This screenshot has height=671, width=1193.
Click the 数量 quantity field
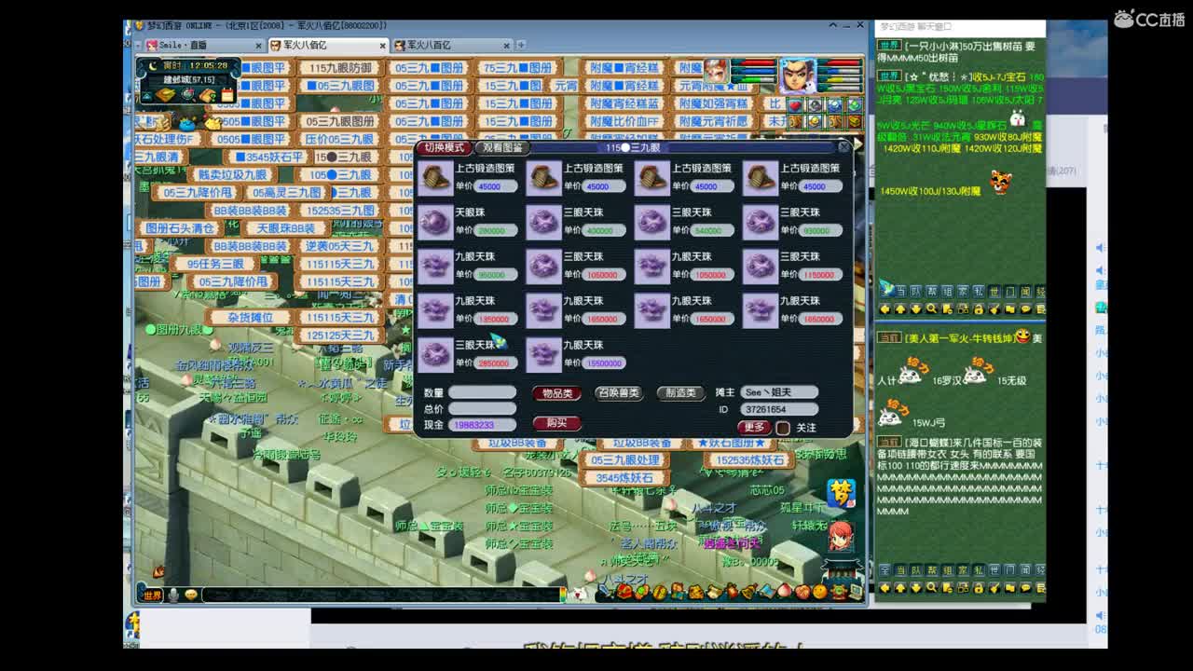coord(482,393)
